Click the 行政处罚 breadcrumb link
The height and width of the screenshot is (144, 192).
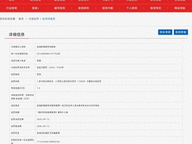(34, 19)
